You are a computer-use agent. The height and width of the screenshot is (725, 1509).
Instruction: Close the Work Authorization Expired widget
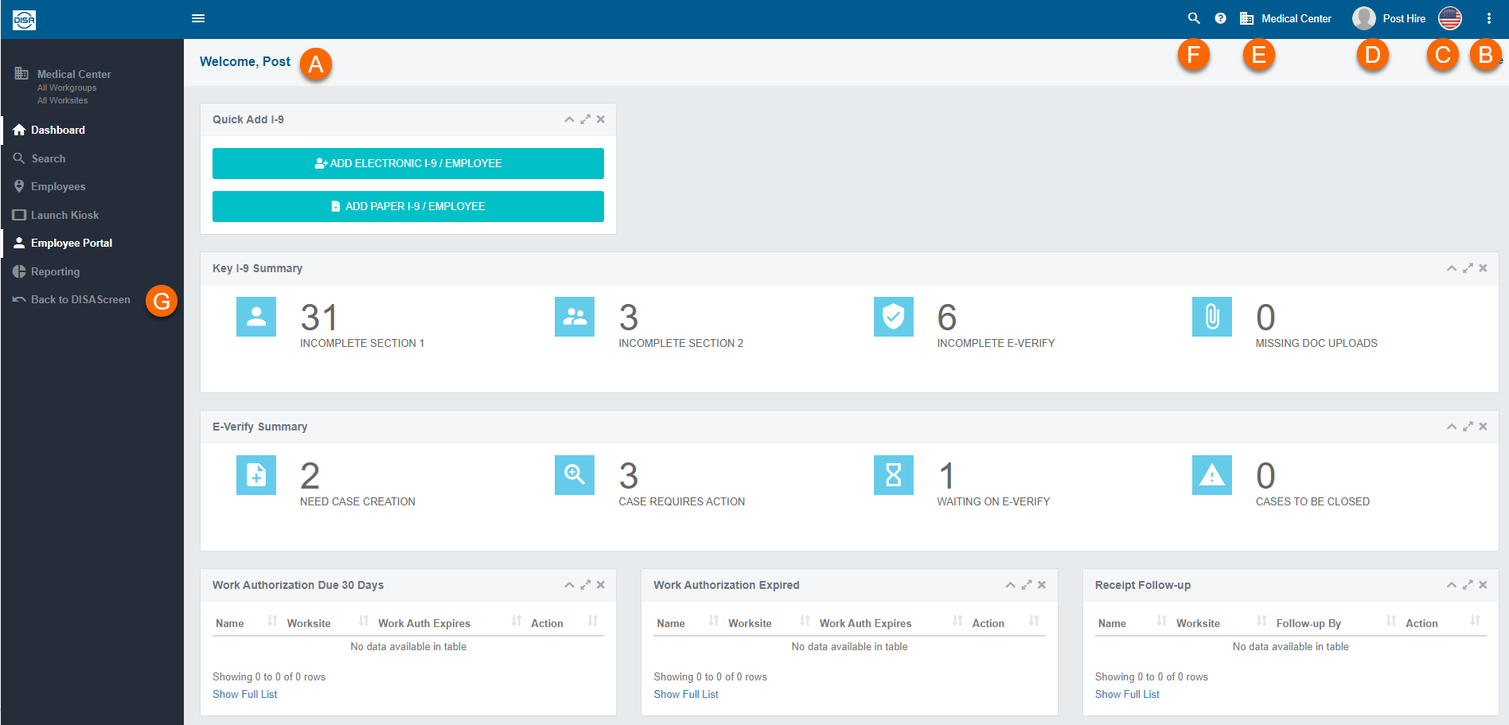(1042, 585)
